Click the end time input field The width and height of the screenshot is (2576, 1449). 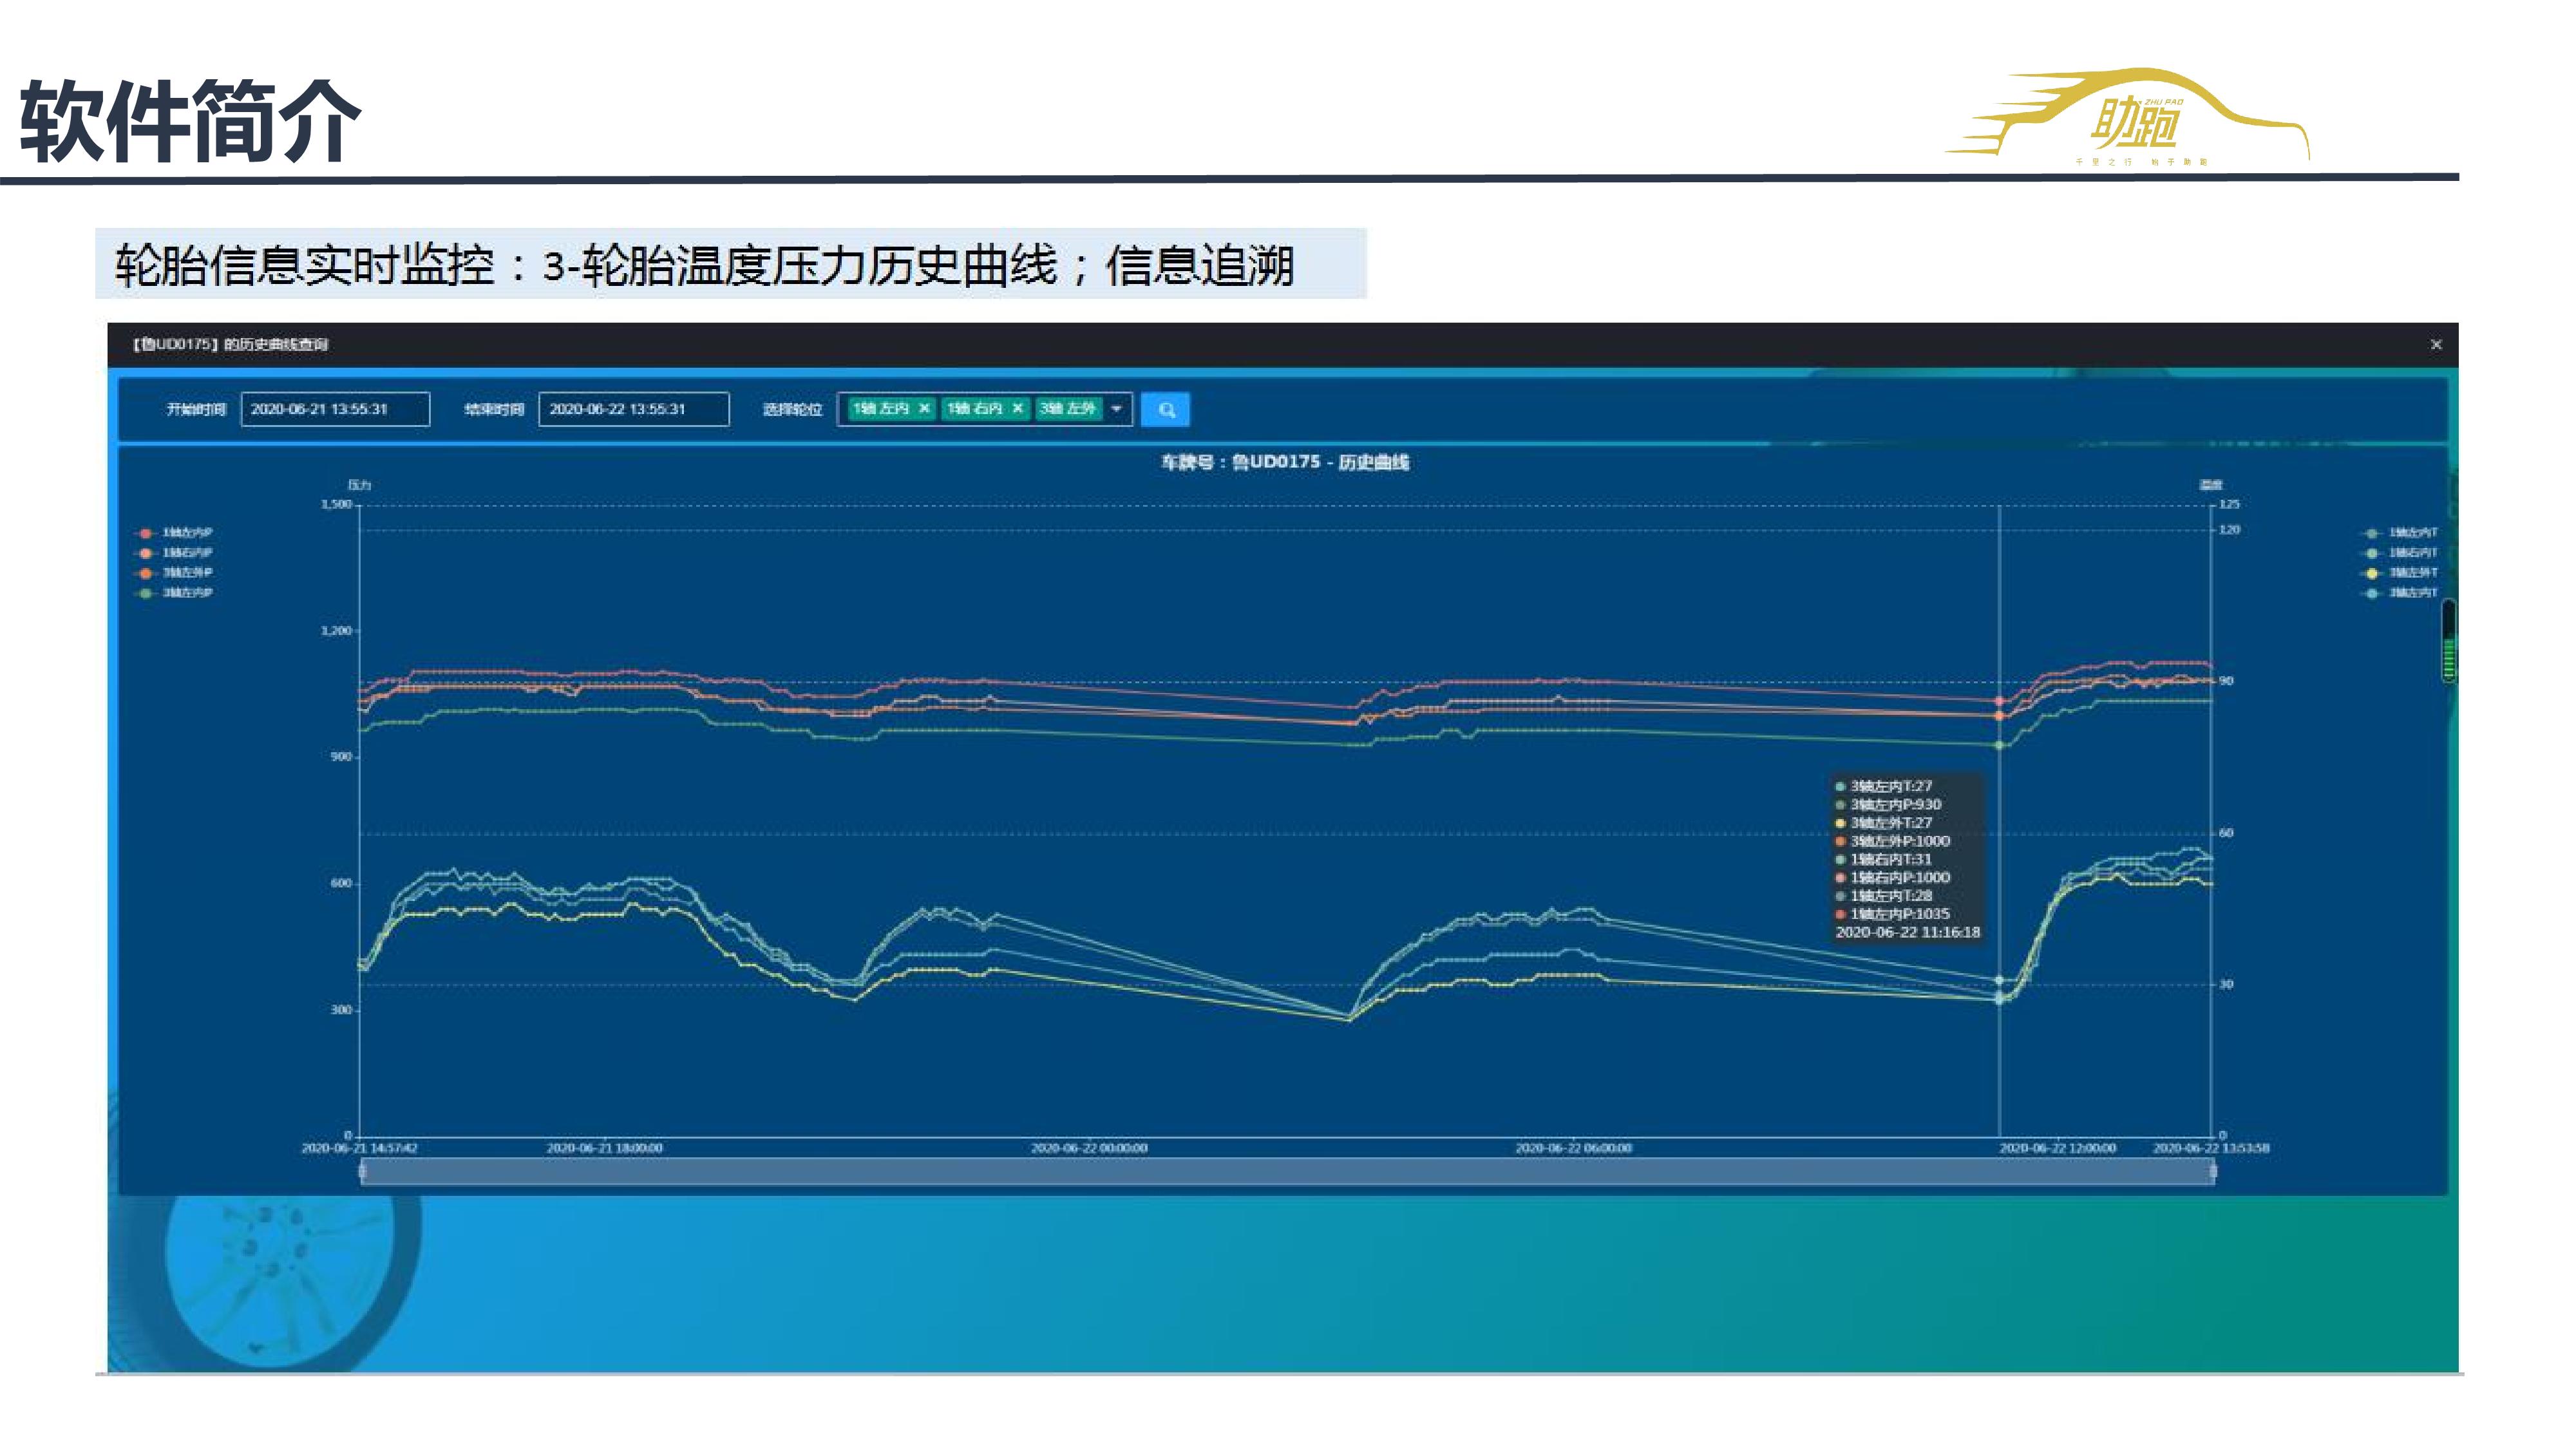(633, 409)
